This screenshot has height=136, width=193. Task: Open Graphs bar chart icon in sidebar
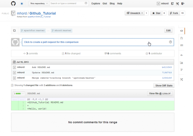coord(181,63)
